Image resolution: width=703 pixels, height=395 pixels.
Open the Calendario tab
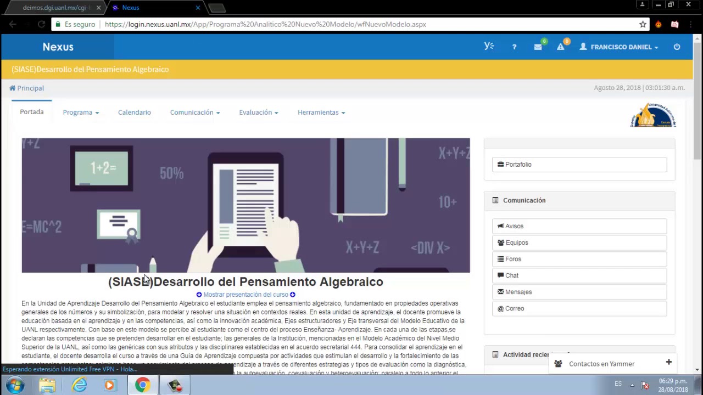point(135,112)
